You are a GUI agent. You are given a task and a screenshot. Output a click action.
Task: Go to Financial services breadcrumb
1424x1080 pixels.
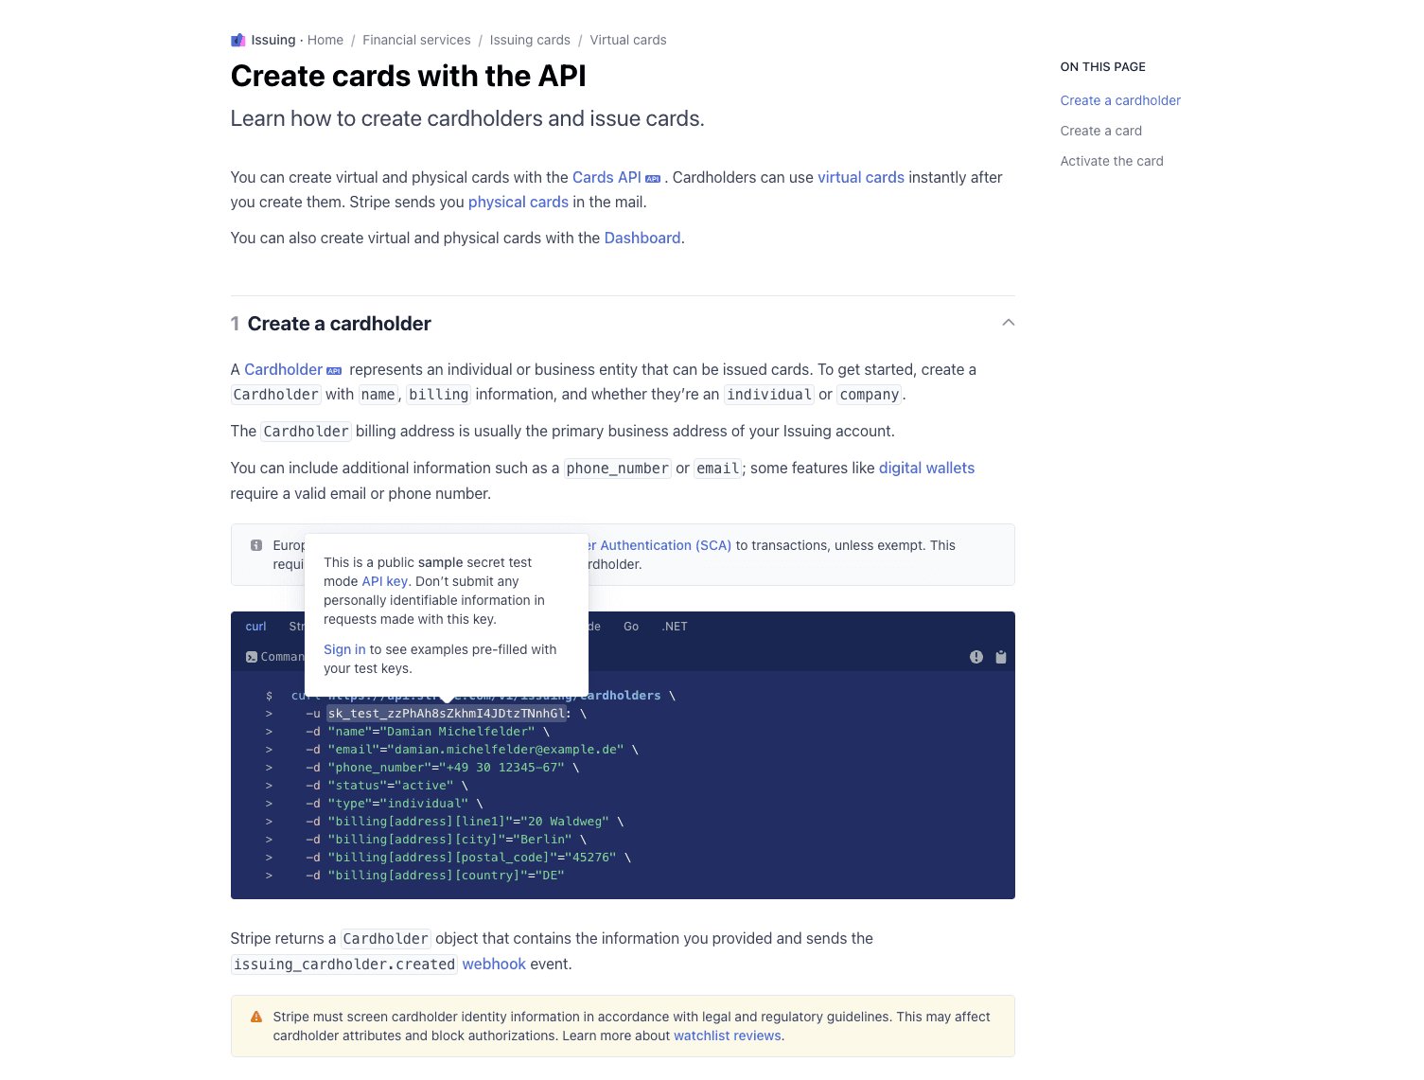point(416,40)
